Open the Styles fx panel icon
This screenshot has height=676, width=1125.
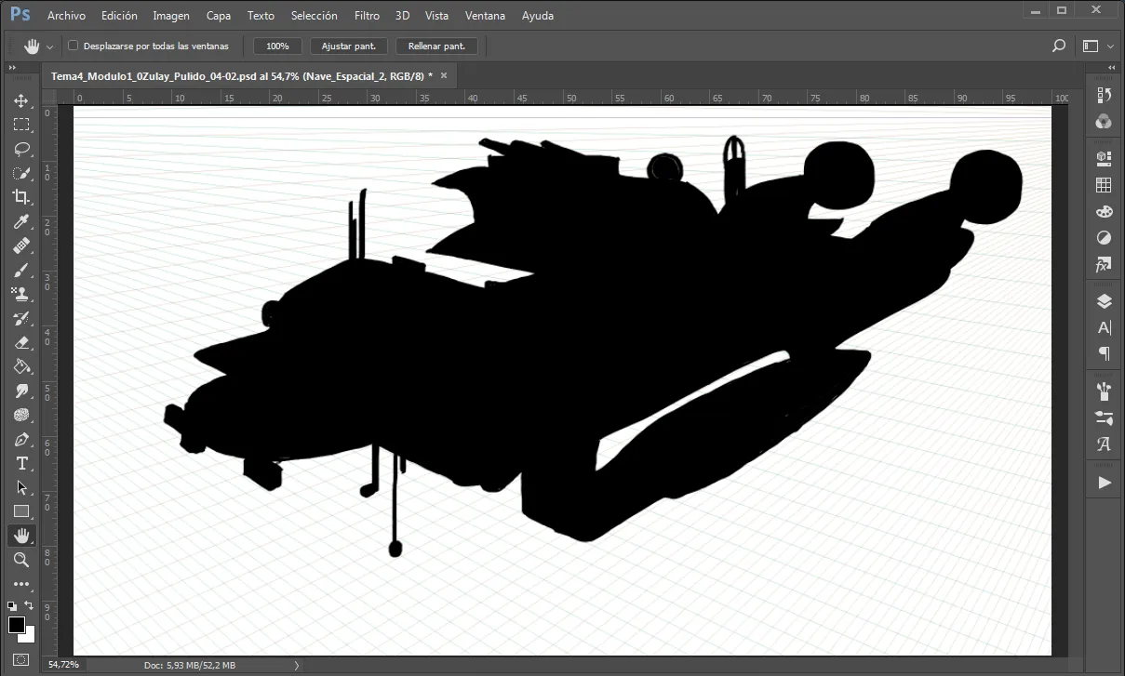pos(1105,265)
